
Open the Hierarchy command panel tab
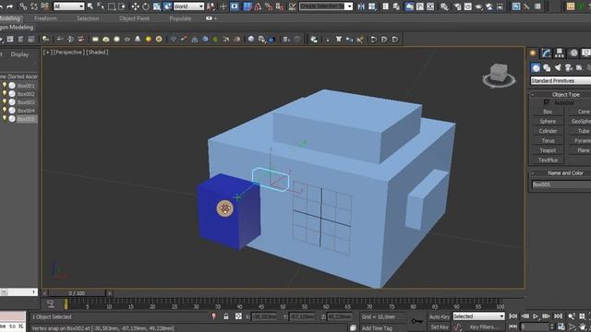coord(560,53)
